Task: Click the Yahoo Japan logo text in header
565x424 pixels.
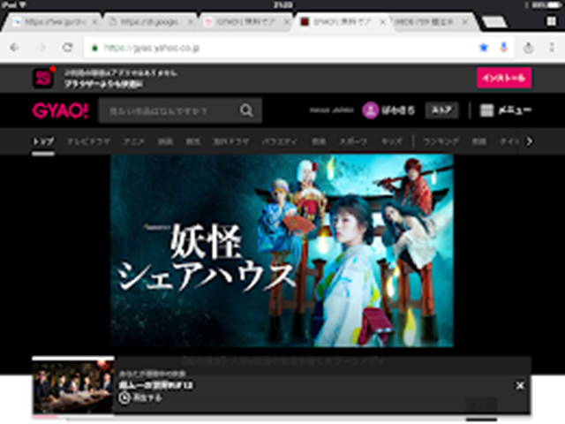Action: (332, 110)
